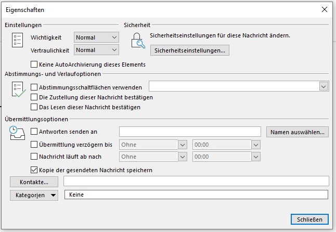Click the Schließen button

pos(309,218)
